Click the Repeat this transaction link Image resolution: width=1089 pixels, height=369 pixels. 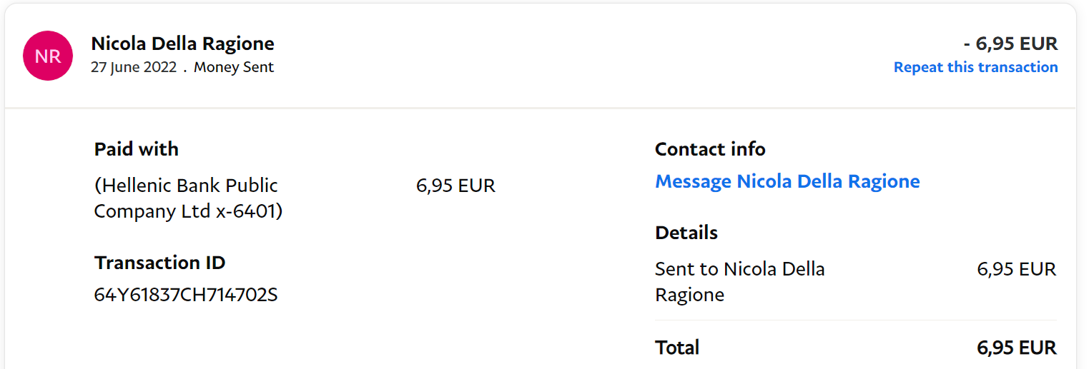pyautogui.click(x=975, y=67)
